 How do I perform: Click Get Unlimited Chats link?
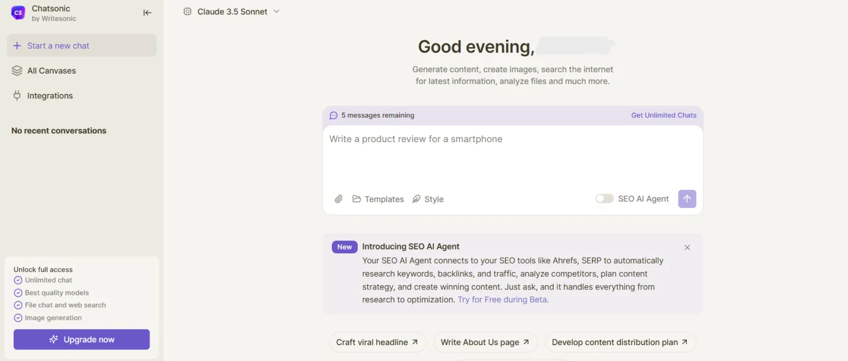pyautogui.click(x=664, y=115)
